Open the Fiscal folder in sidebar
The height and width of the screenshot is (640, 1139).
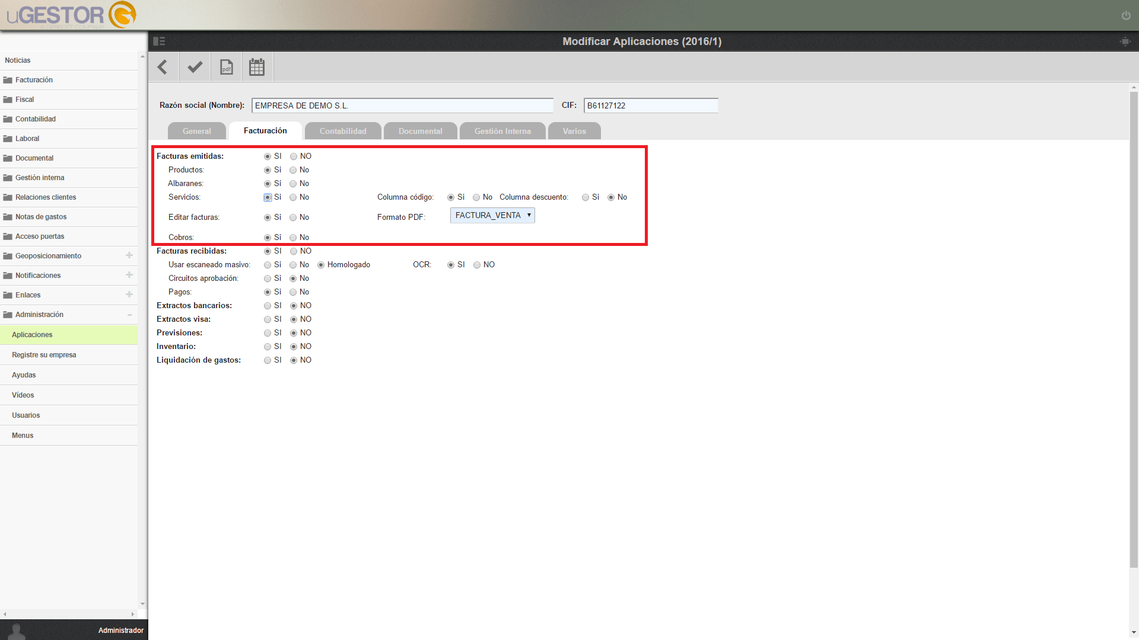point(69,100)
